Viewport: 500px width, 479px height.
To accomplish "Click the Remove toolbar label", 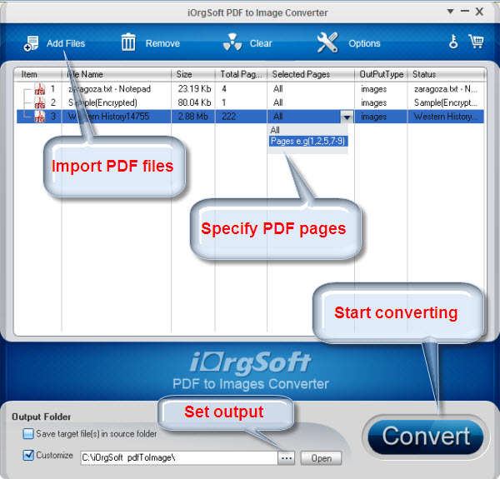I will click(x=162, y=43).
